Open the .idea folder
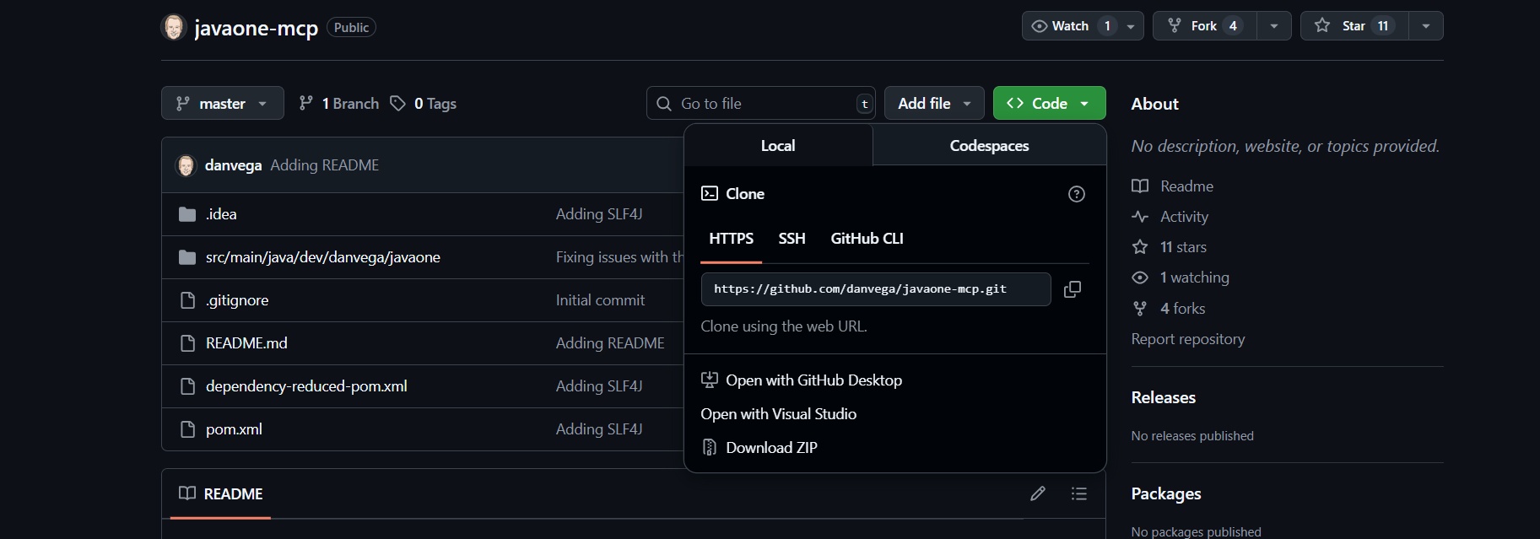Screen dimensions: 1540x539 coord(221,214)
